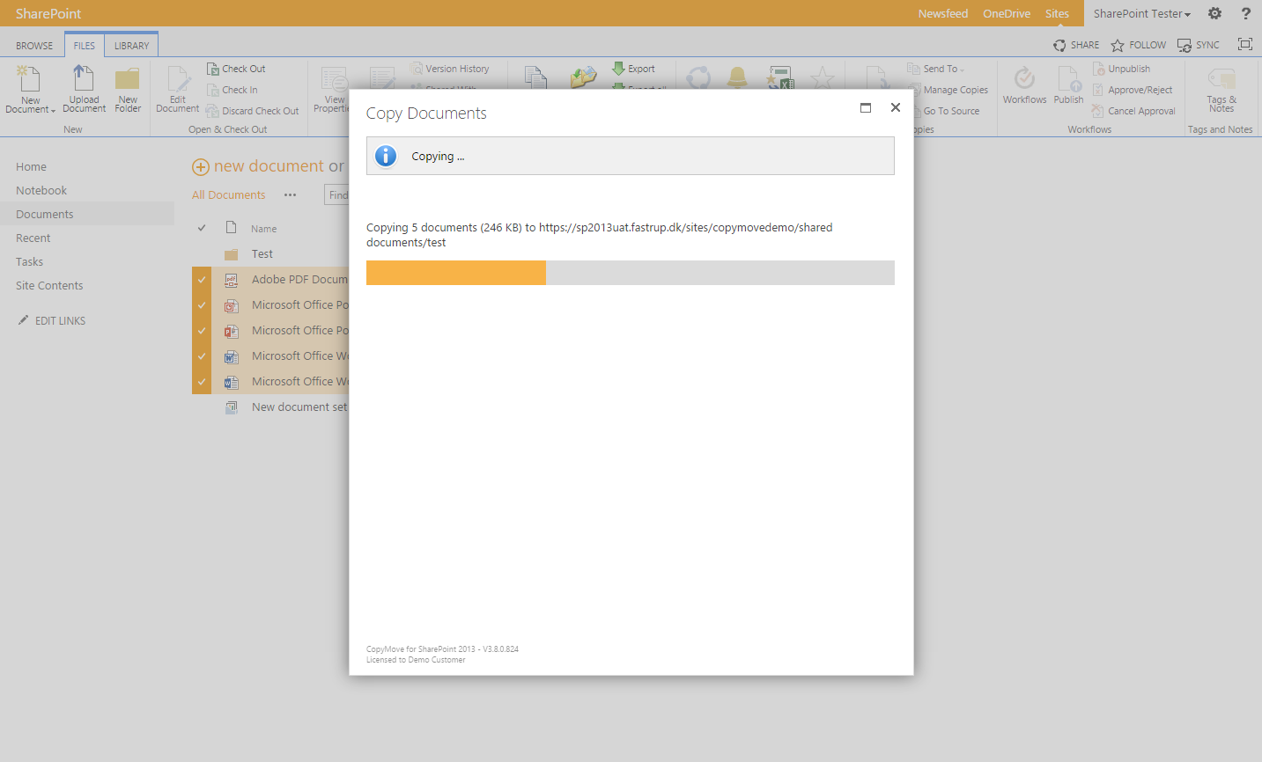Click the Follow star ribbon icon
Image resolution: width=1262 pixels, height=762 pixels.
(823, 77)
